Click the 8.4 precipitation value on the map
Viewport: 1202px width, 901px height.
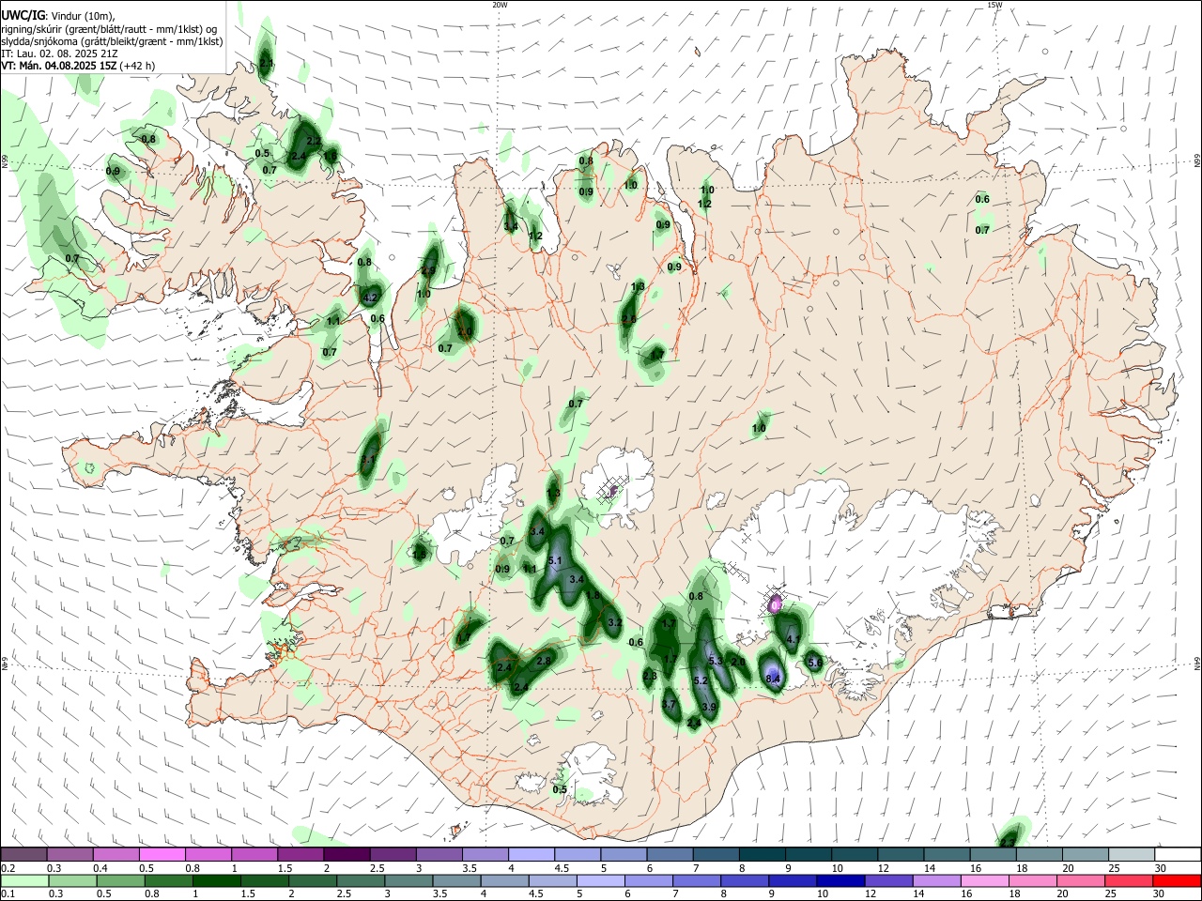click(x=774, y=679)
